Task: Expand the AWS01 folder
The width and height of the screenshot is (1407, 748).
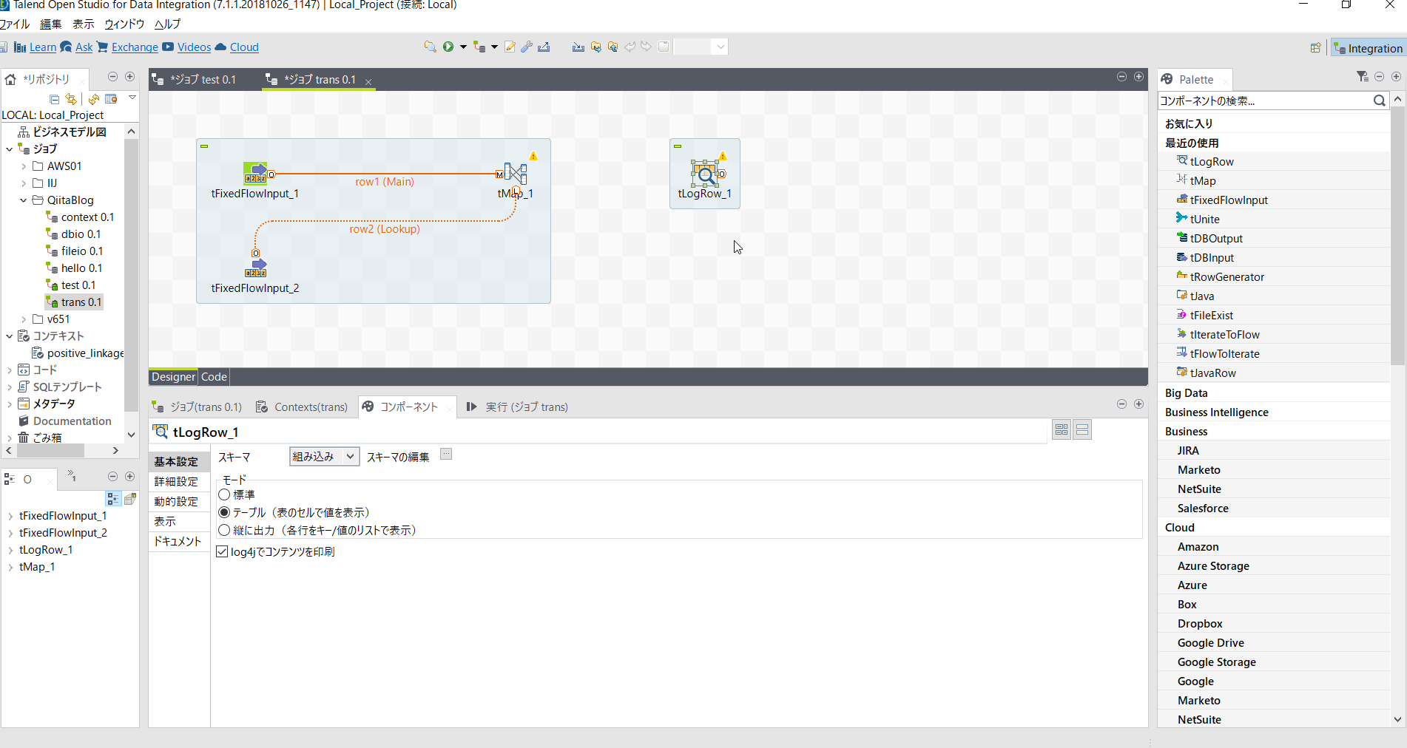Action: click(23, 166)
